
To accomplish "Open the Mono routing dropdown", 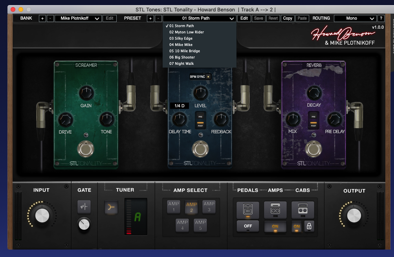I will click(x=355, y=18).
